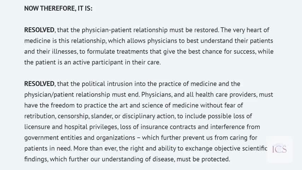302x170 pixels.
Task: Click the second bold RESOLVED word
Action: coord(39,84)
